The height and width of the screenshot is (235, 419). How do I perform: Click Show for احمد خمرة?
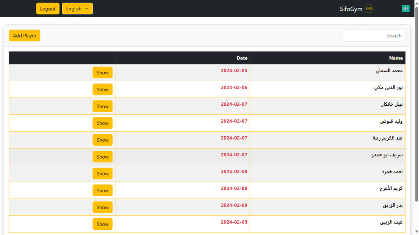[x=103, y=173]
